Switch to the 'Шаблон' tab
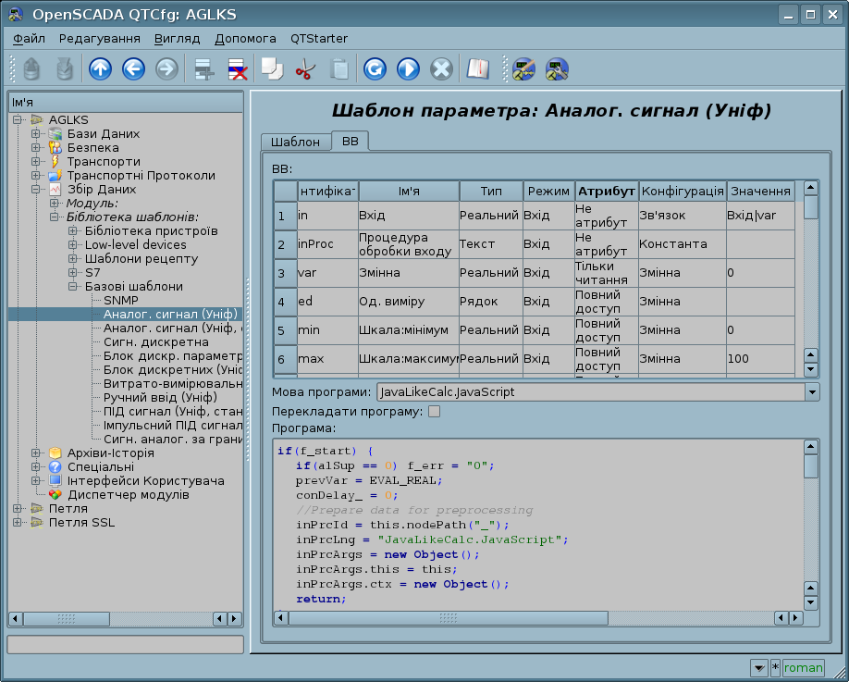 [x=295, y=142]
